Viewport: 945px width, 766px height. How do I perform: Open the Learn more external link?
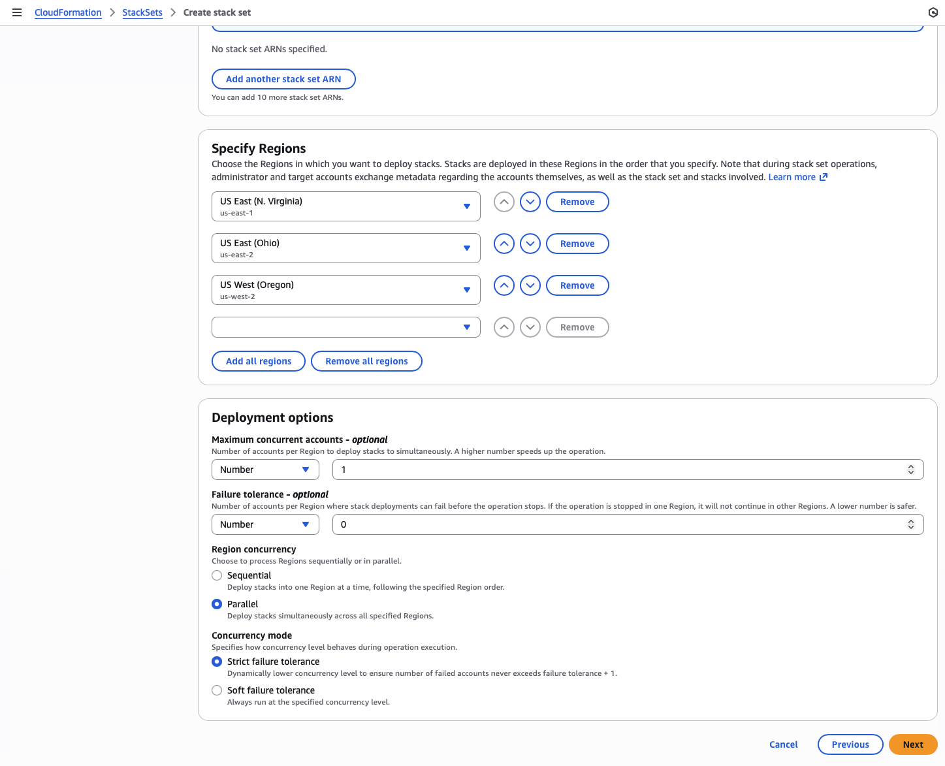tap(797, 177)
